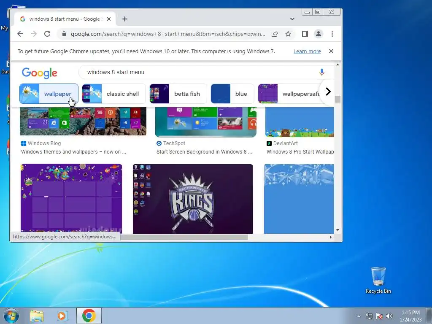
Task: Click the horizontal scrollbar right arrow
Action: (x=331, y=237)
